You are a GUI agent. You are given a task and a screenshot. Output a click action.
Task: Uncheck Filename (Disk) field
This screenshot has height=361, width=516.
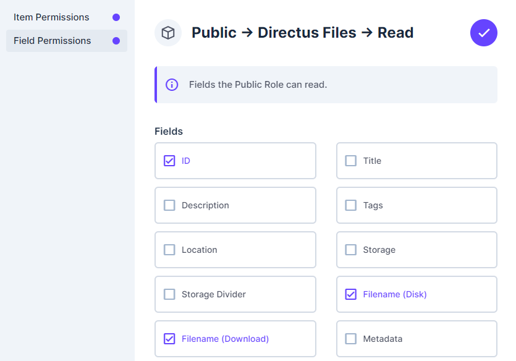[x=351, y=294]
